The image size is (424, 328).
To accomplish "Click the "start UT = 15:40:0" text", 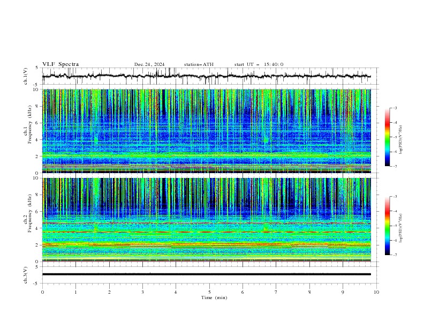I will click(x=259, y=64).
